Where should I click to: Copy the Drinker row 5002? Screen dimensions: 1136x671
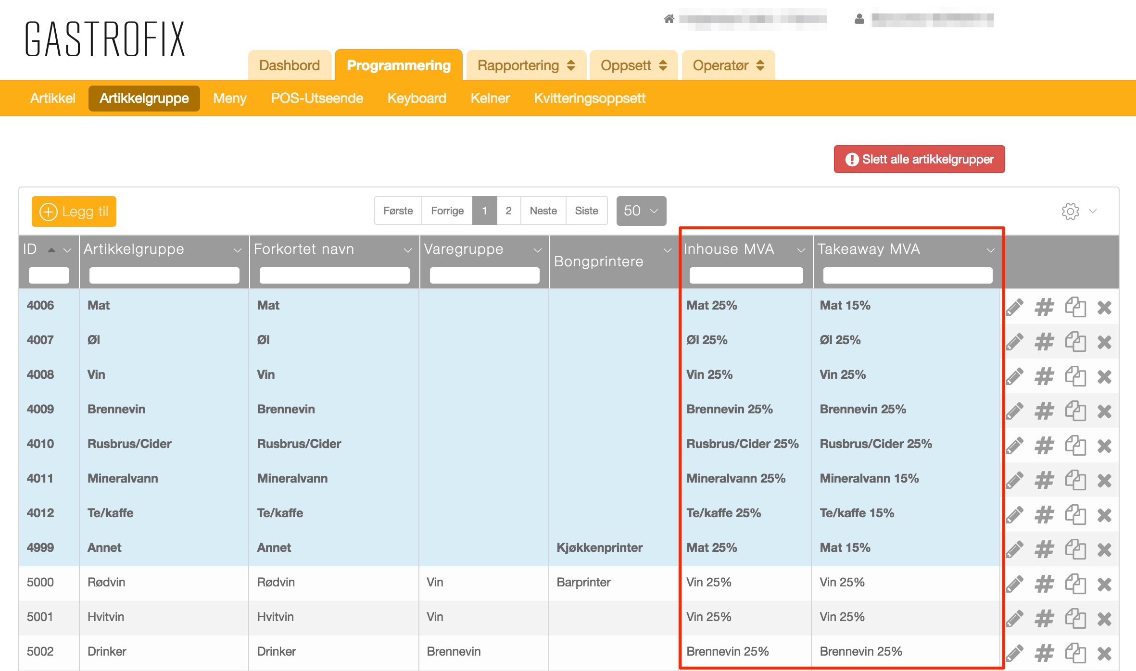click(1075, 653)
